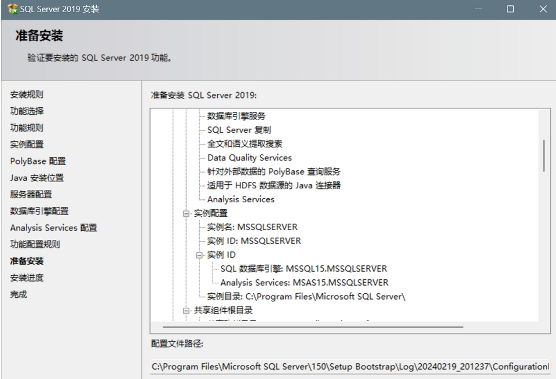Viewport: 556px width, 379px height.
Task: Select the SQL Server 复制 tree row
Action: 239,130
